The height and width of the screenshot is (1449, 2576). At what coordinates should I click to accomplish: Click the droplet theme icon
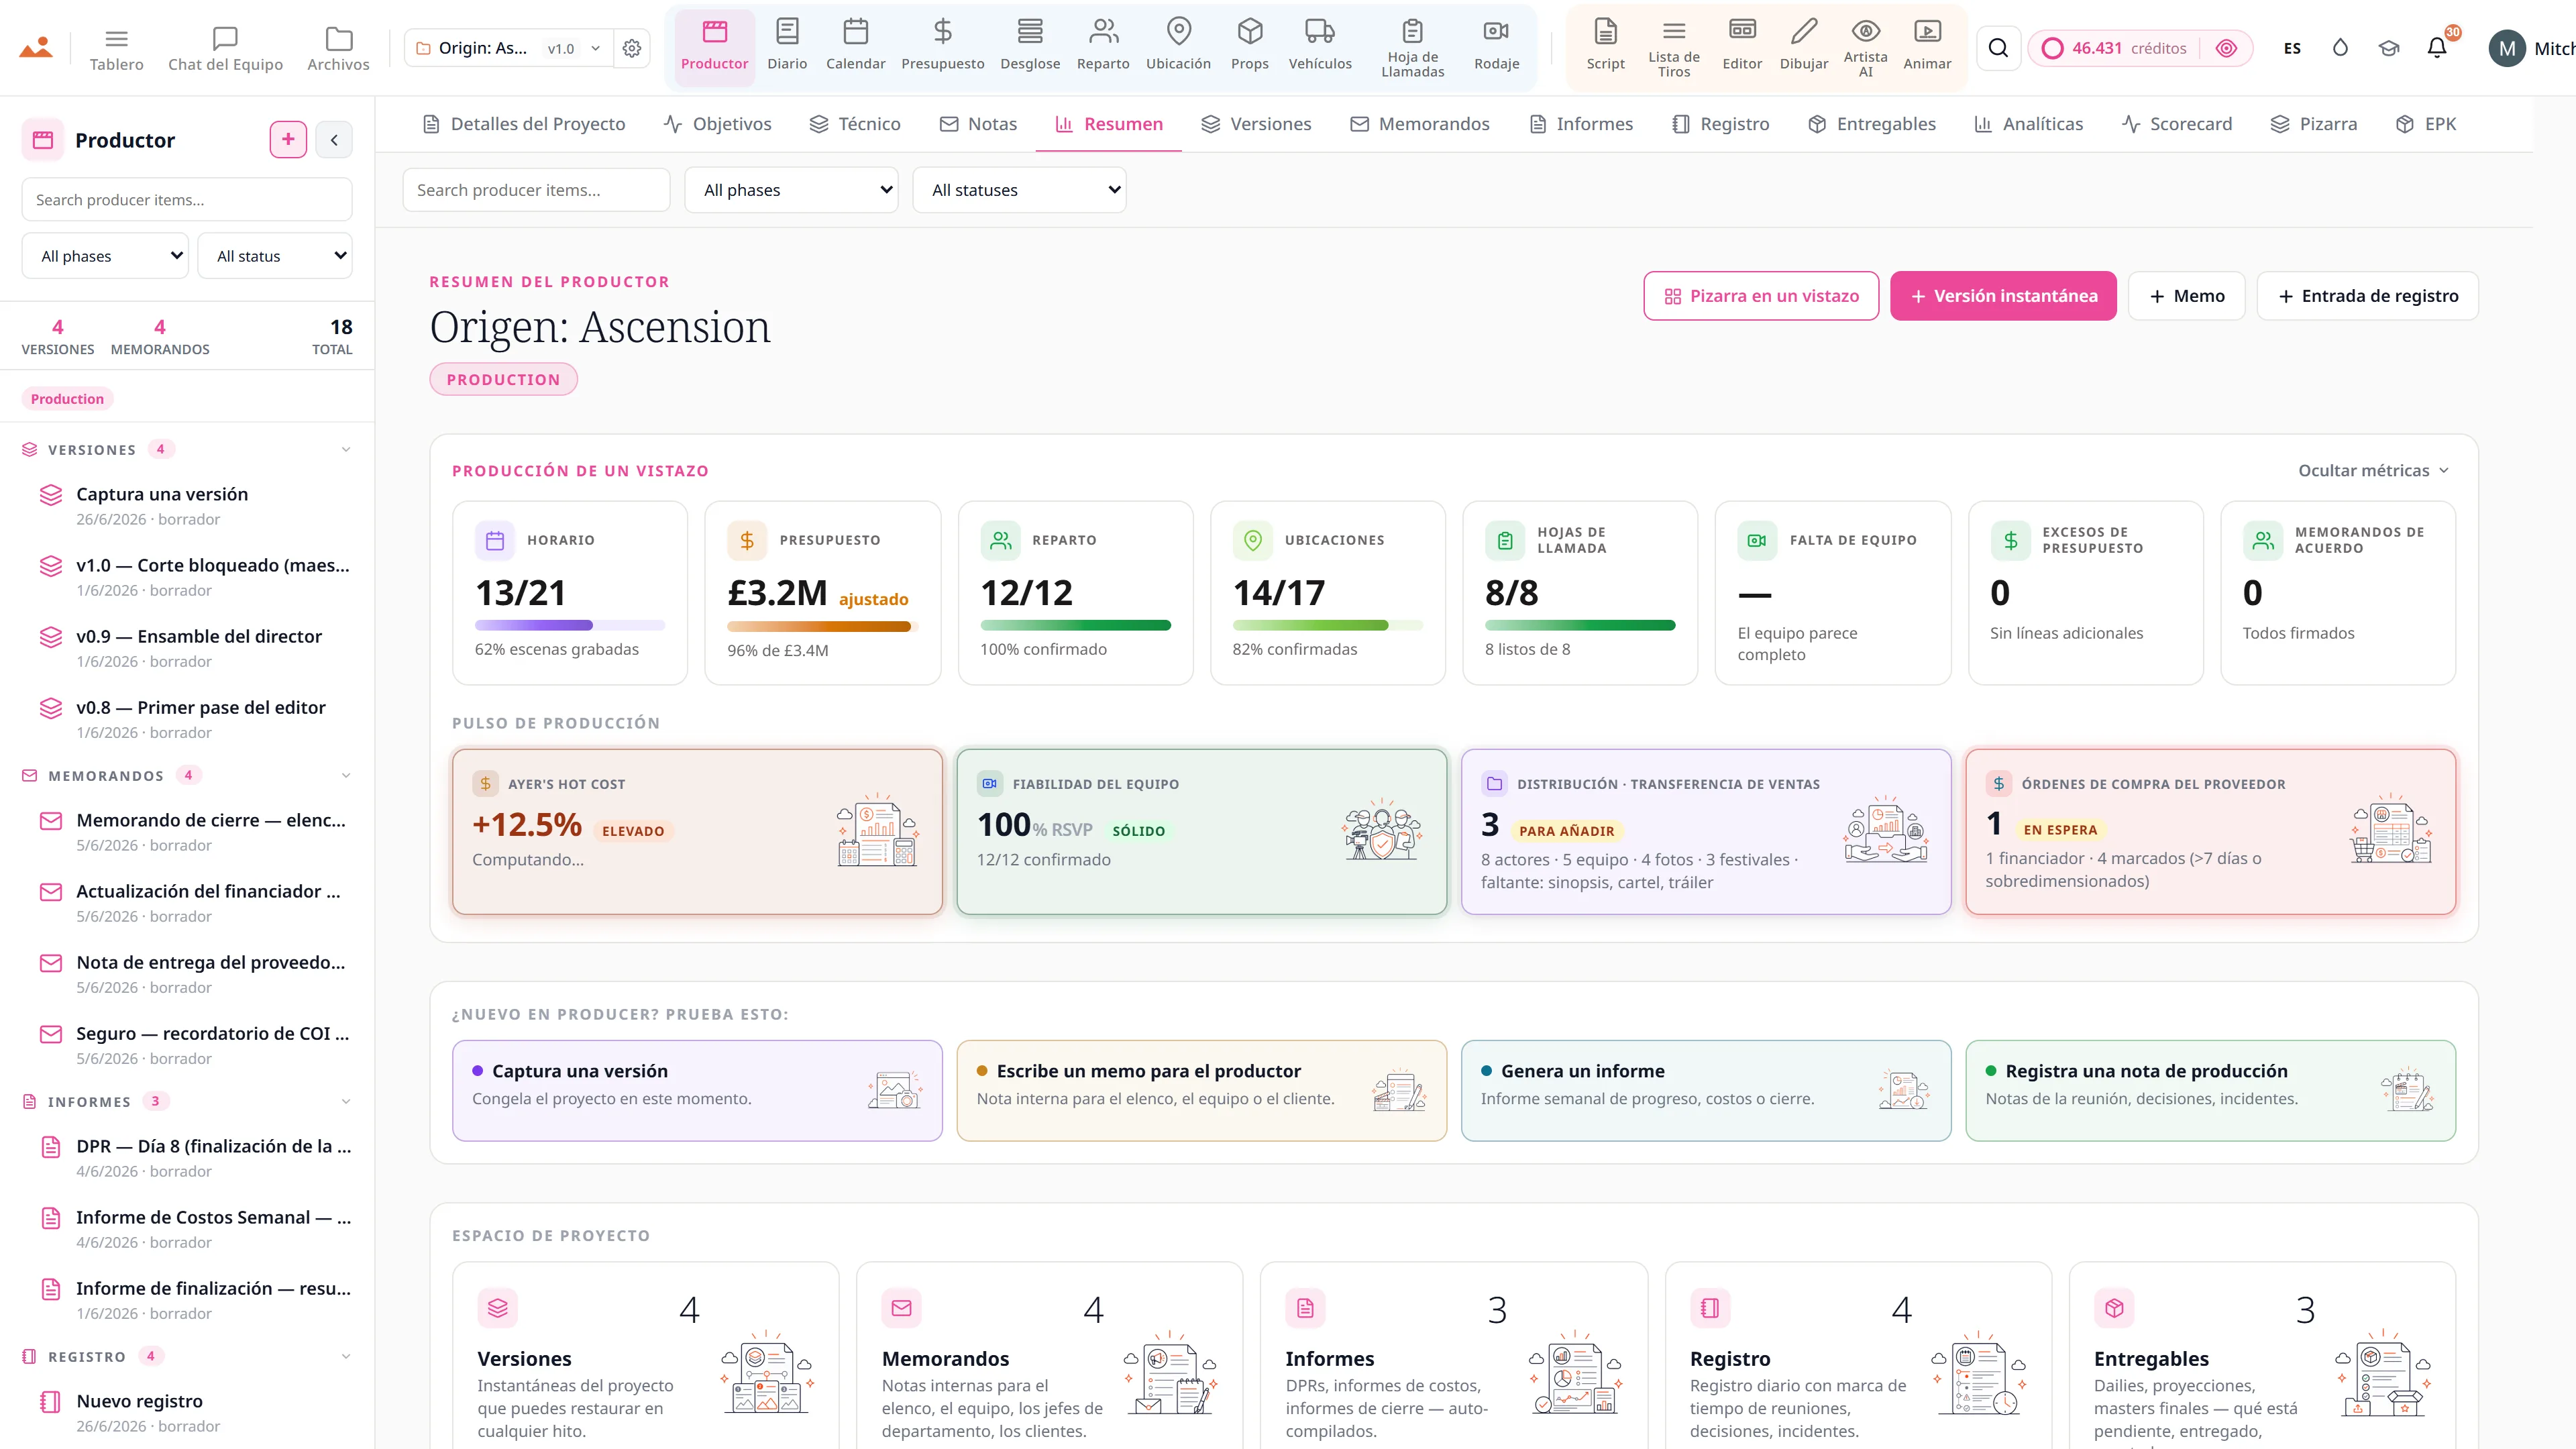(2340, 48)
